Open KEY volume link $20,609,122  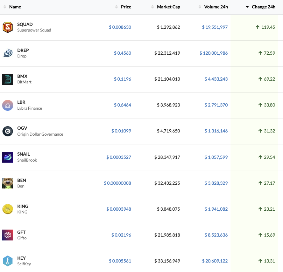pyautogui.click(x=215, y=261)
